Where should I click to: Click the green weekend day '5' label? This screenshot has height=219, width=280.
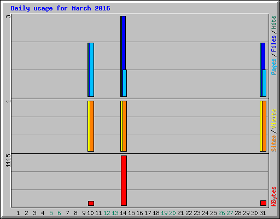[x=51, y=213]
